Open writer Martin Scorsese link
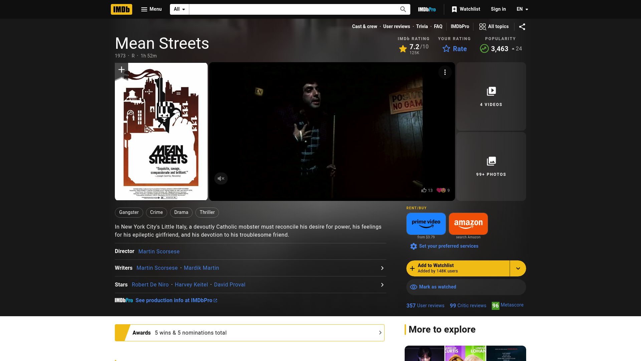Viewport: 641px width, 361px height. coord(157,268)
